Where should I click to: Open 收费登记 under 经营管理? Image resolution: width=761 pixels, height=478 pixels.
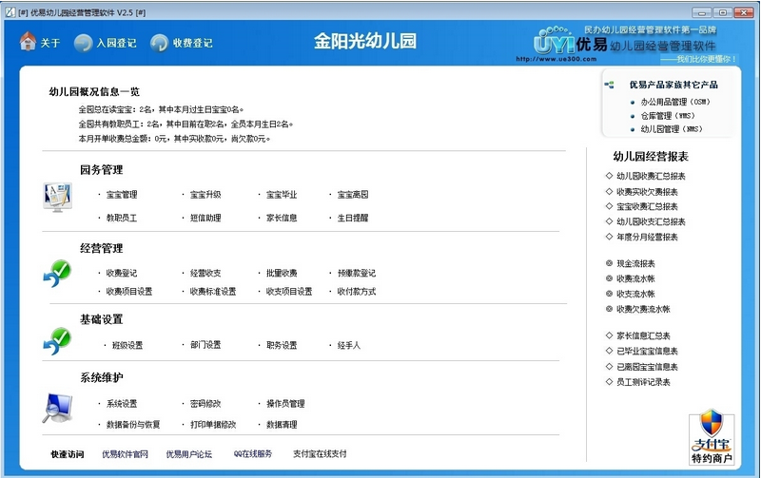click(x=122, y=274)
